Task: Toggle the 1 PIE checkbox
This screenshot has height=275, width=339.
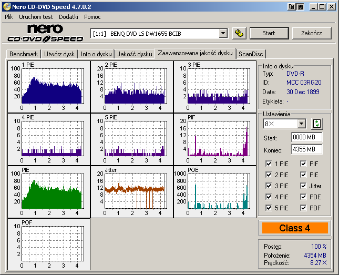Action: 269,164
